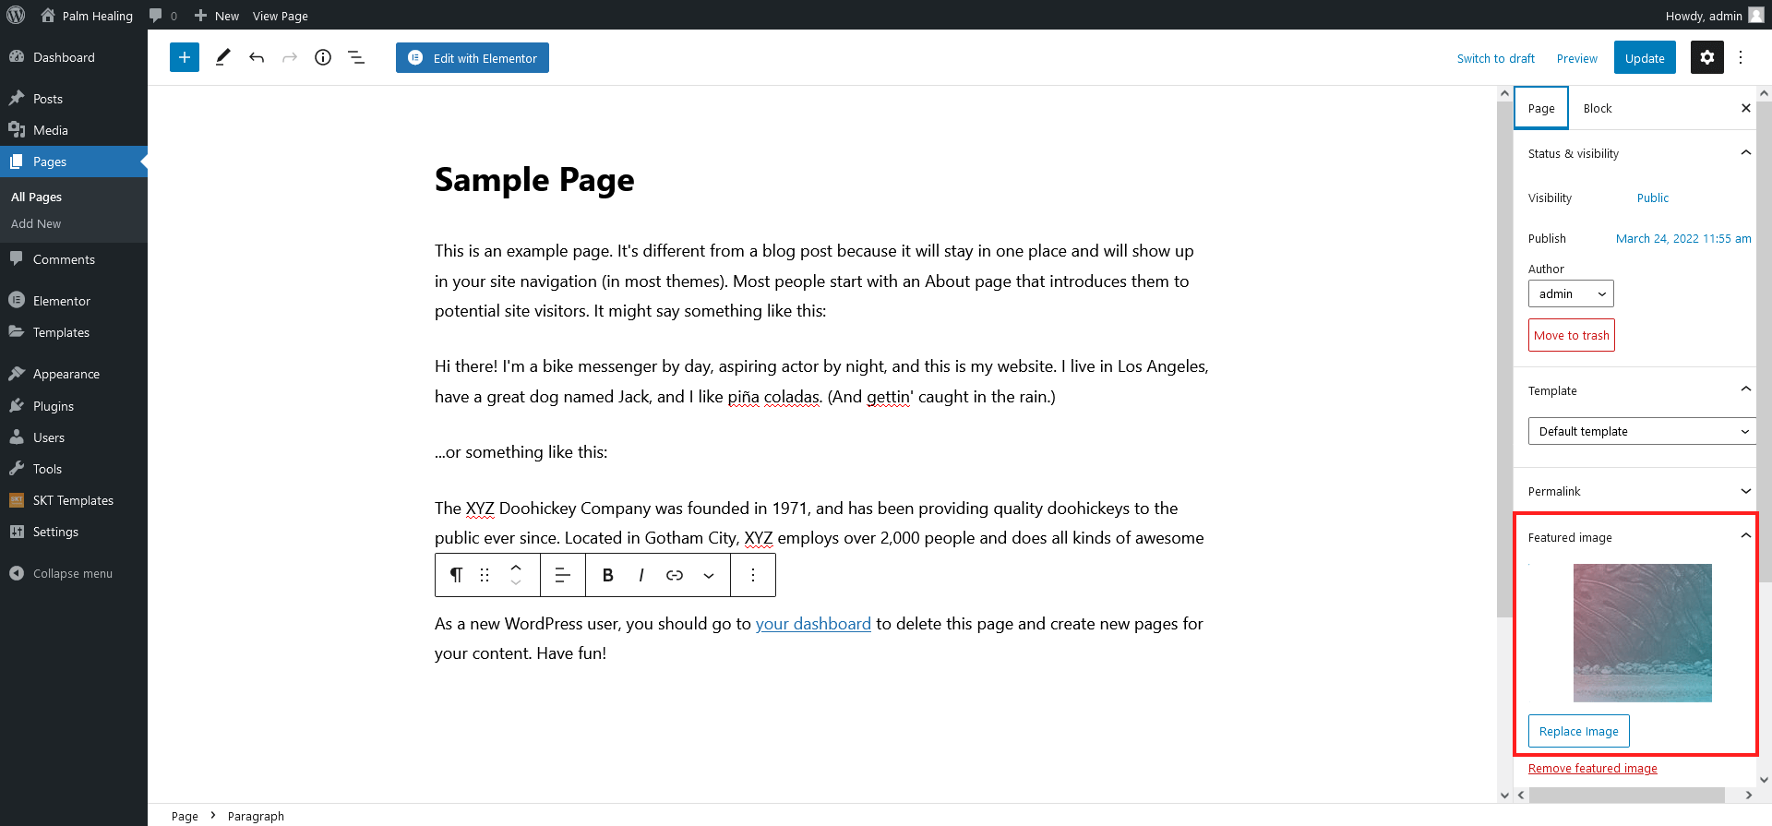The image size is (1772, 826).
Task: Move the paragraph block down
Action: click(x=516, y=583)
